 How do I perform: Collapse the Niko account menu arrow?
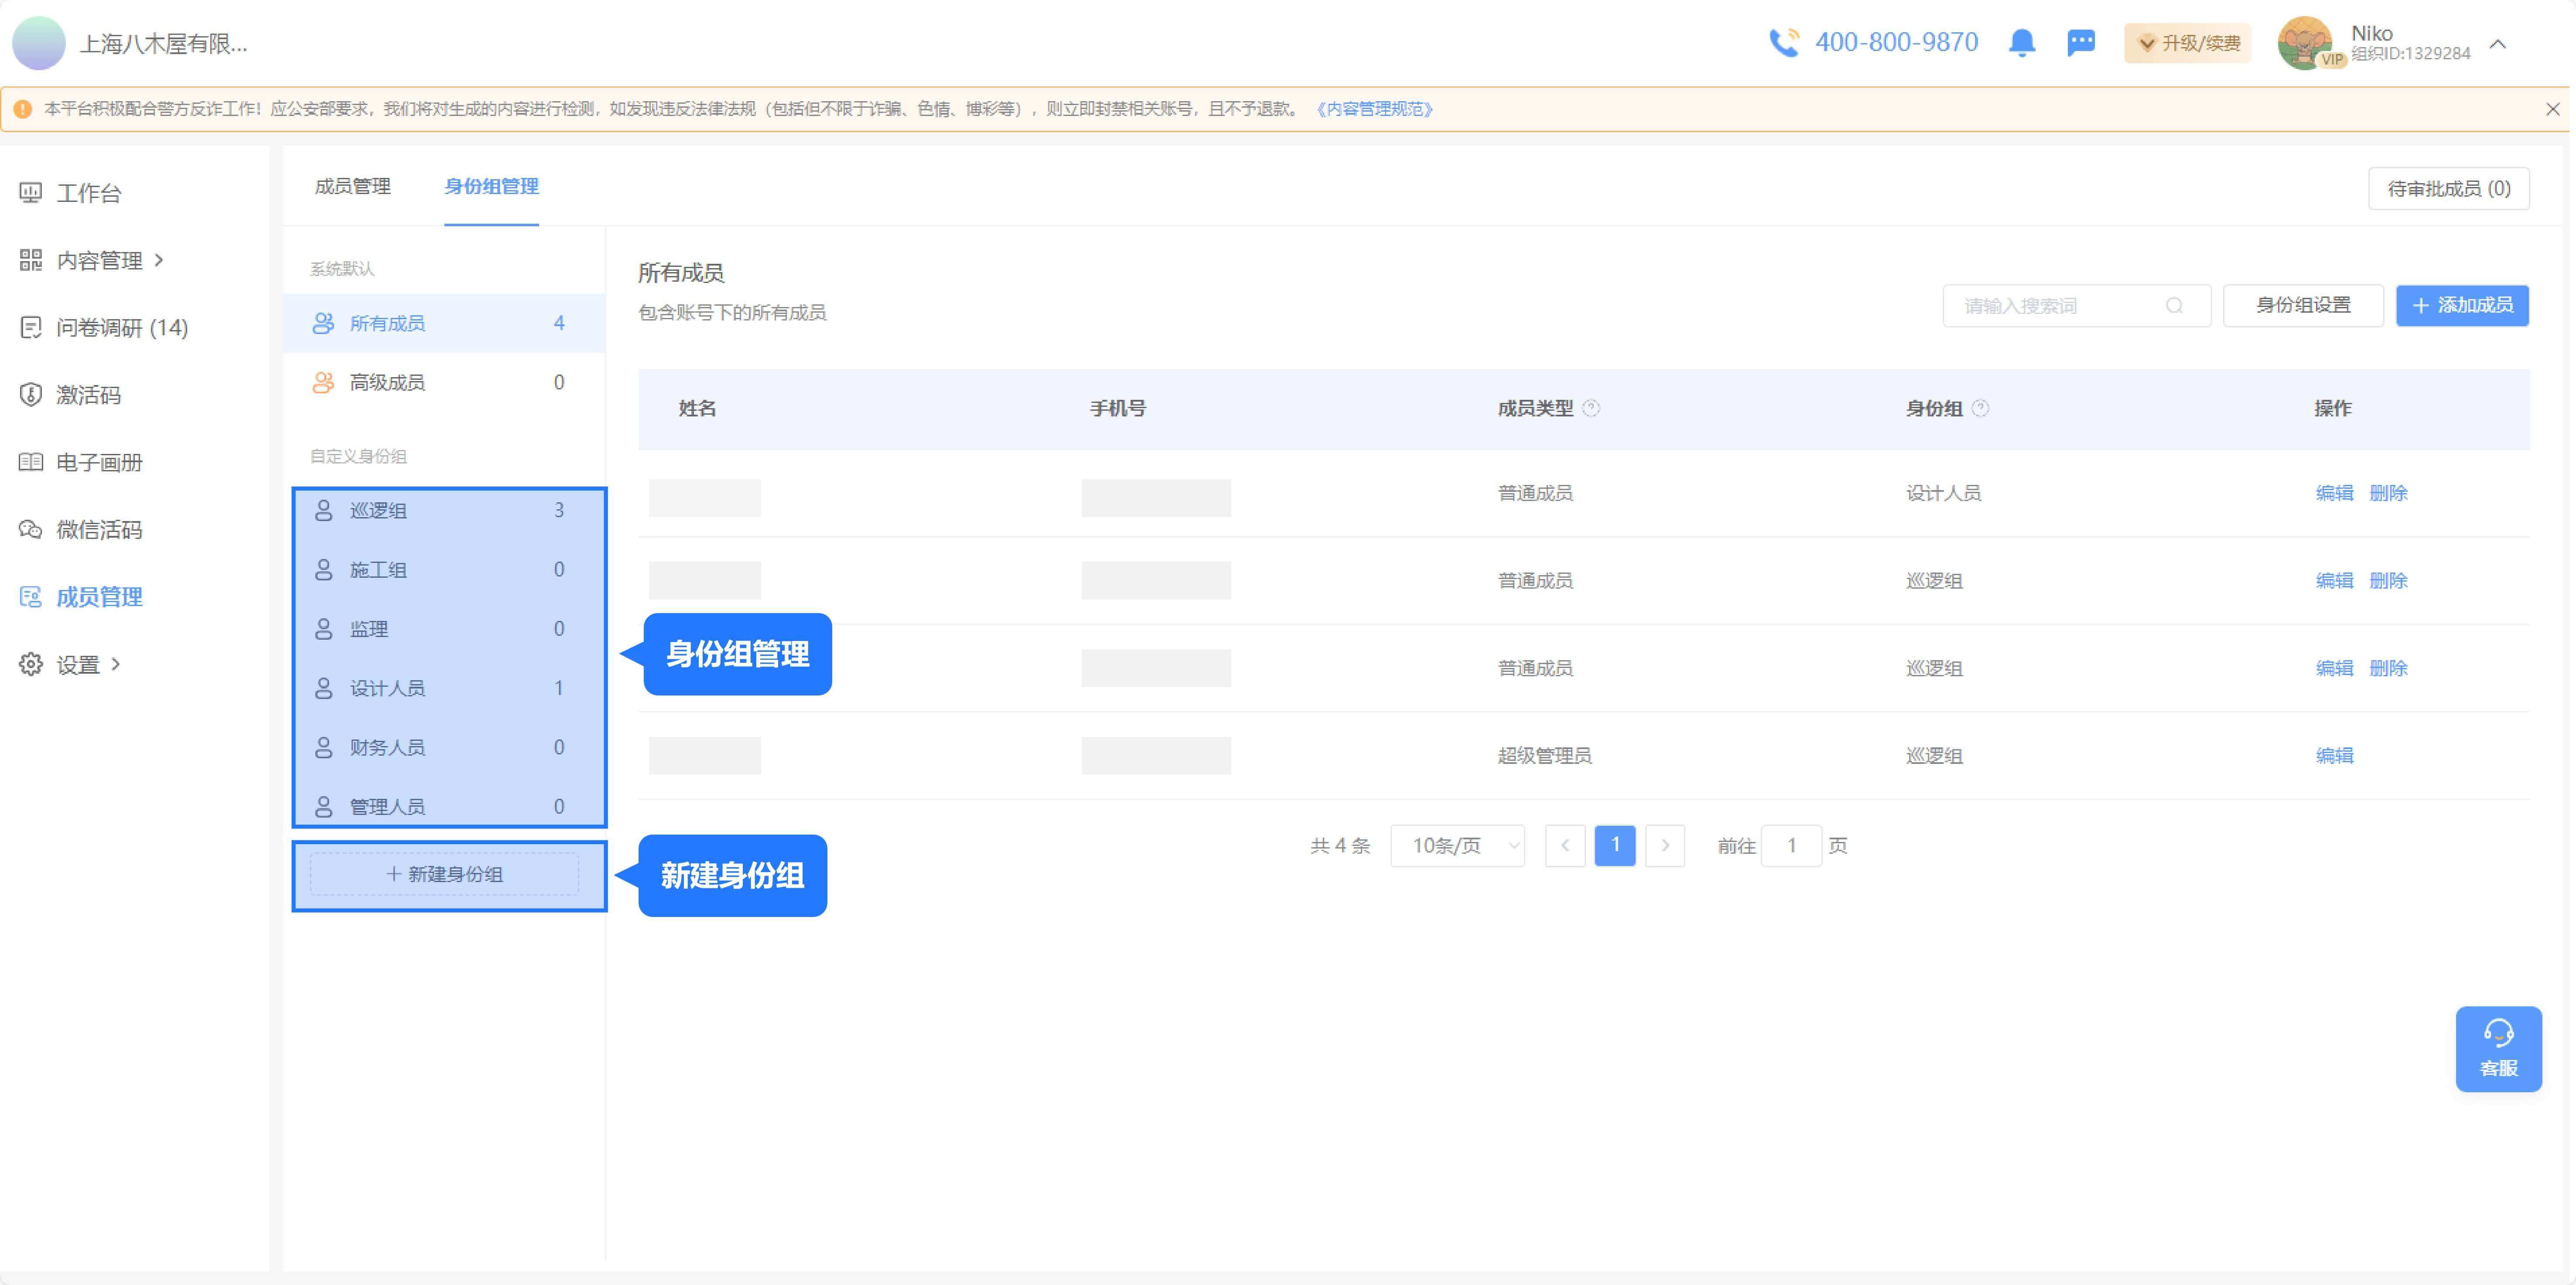click(2497, 44)
